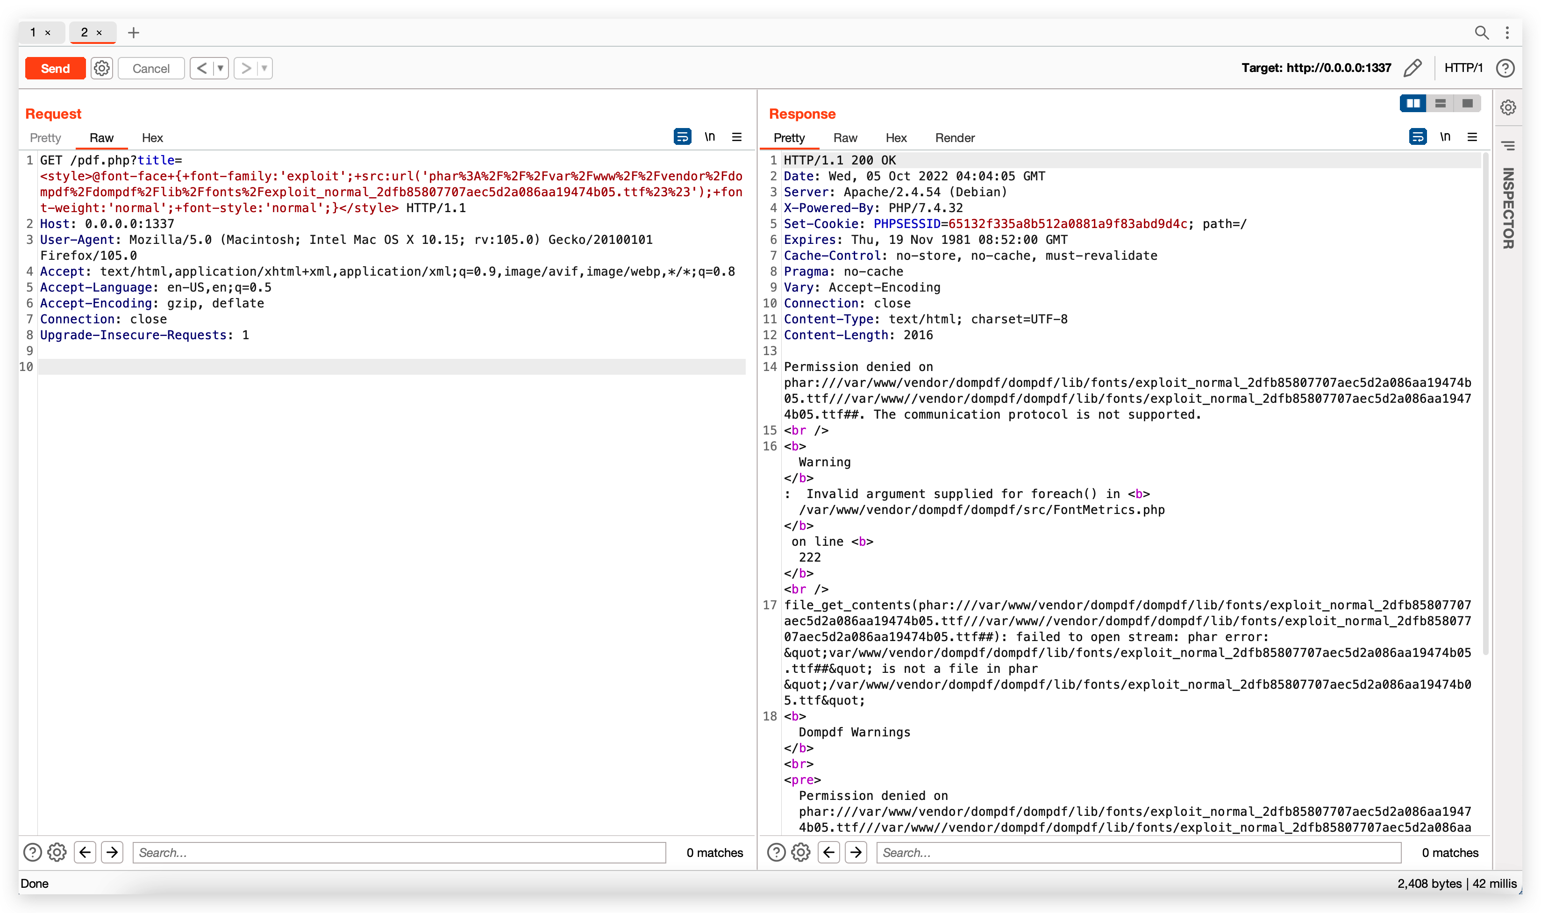Switch to Repeater tab 1
The height and width of the screenshot is (913, 1541).
coord(33,32)
